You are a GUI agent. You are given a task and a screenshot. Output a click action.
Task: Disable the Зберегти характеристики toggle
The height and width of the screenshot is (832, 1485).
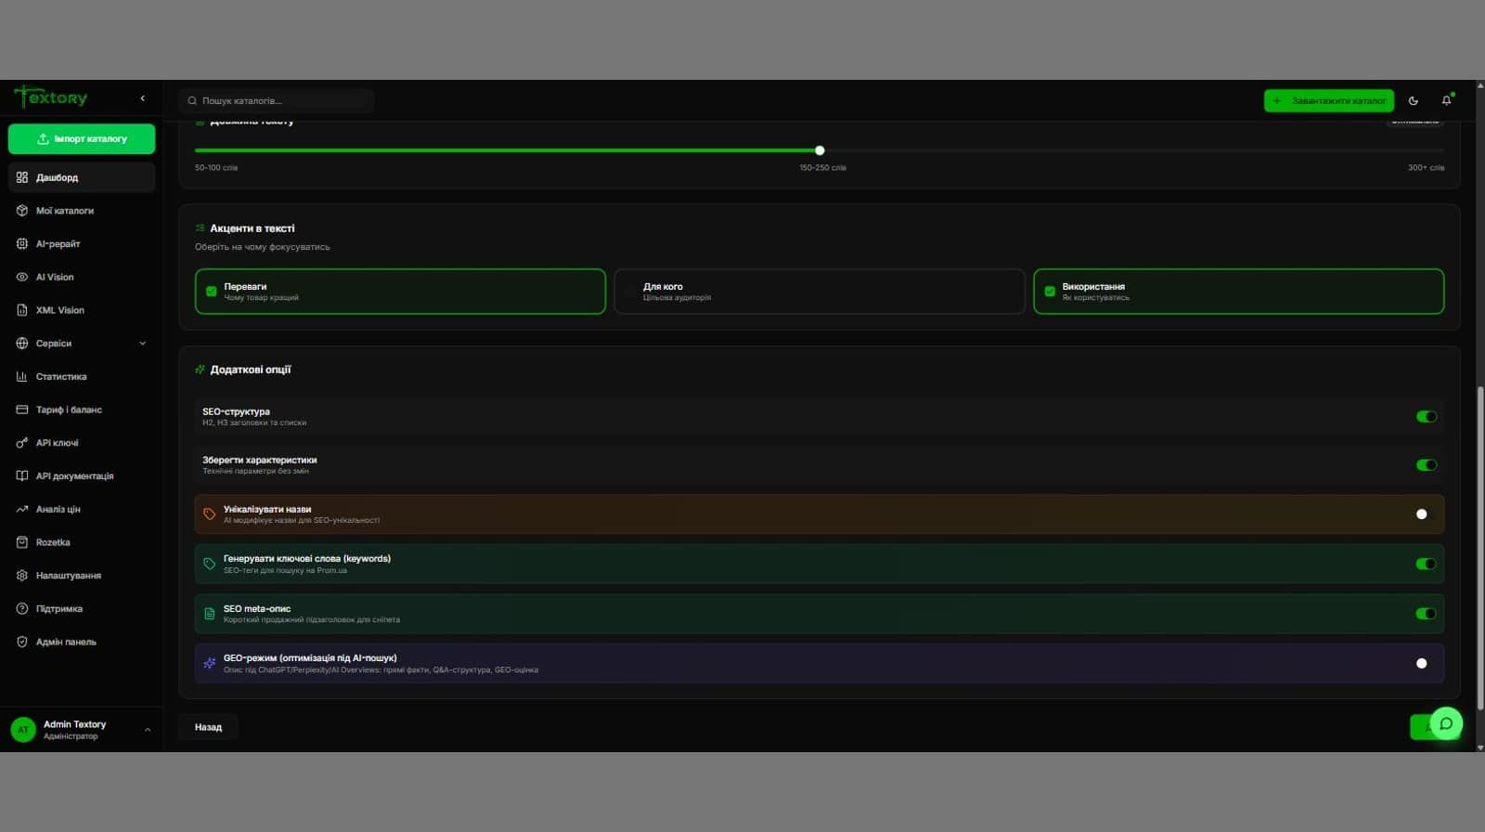click(x=1427, y=465)
